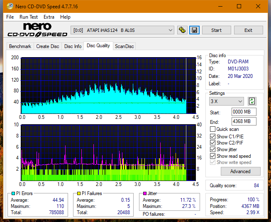
Task: Open the Extra menu
Action: coord(49,17)
